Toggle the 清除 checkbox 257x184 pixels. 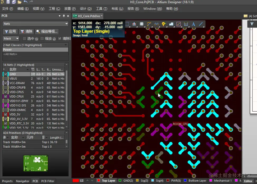coord(60,38)
